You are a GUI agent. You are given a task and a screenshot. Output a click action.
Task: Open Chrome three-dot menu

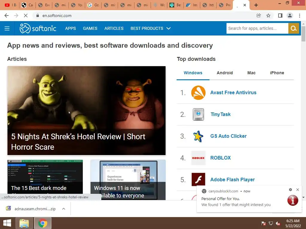click(299, 16)
